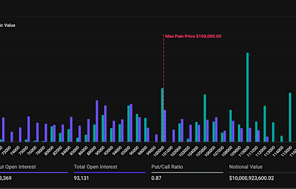Click the purple line under Total Open Interest

pos(110,172)
